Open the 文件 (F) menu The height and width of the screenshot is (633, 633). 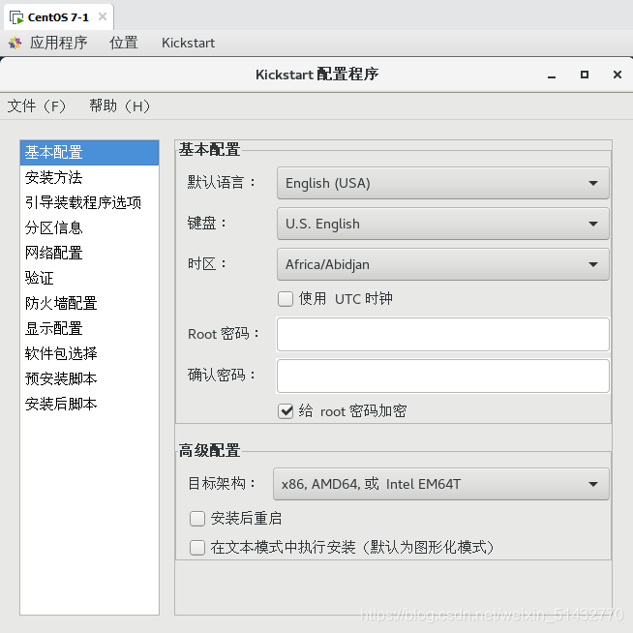click(37, 106)
